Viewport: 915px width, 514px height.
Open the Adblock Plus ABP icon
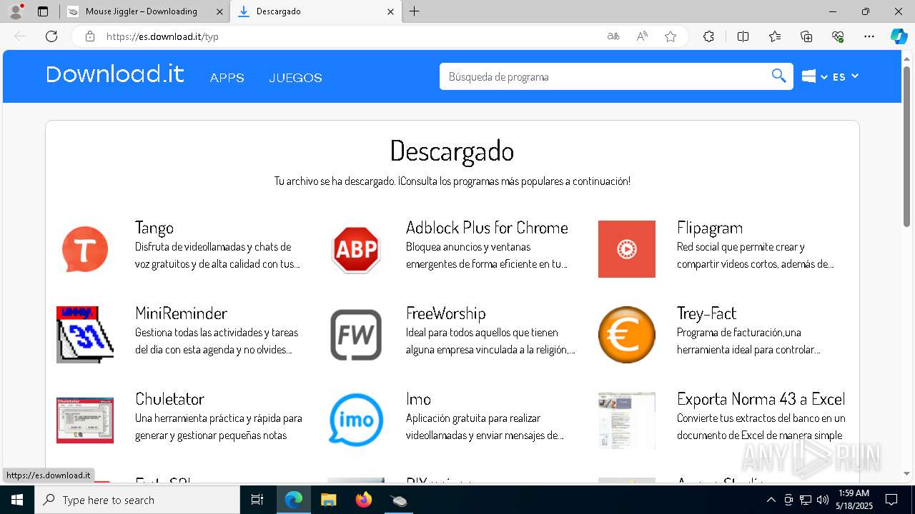(x=356, y=249)
